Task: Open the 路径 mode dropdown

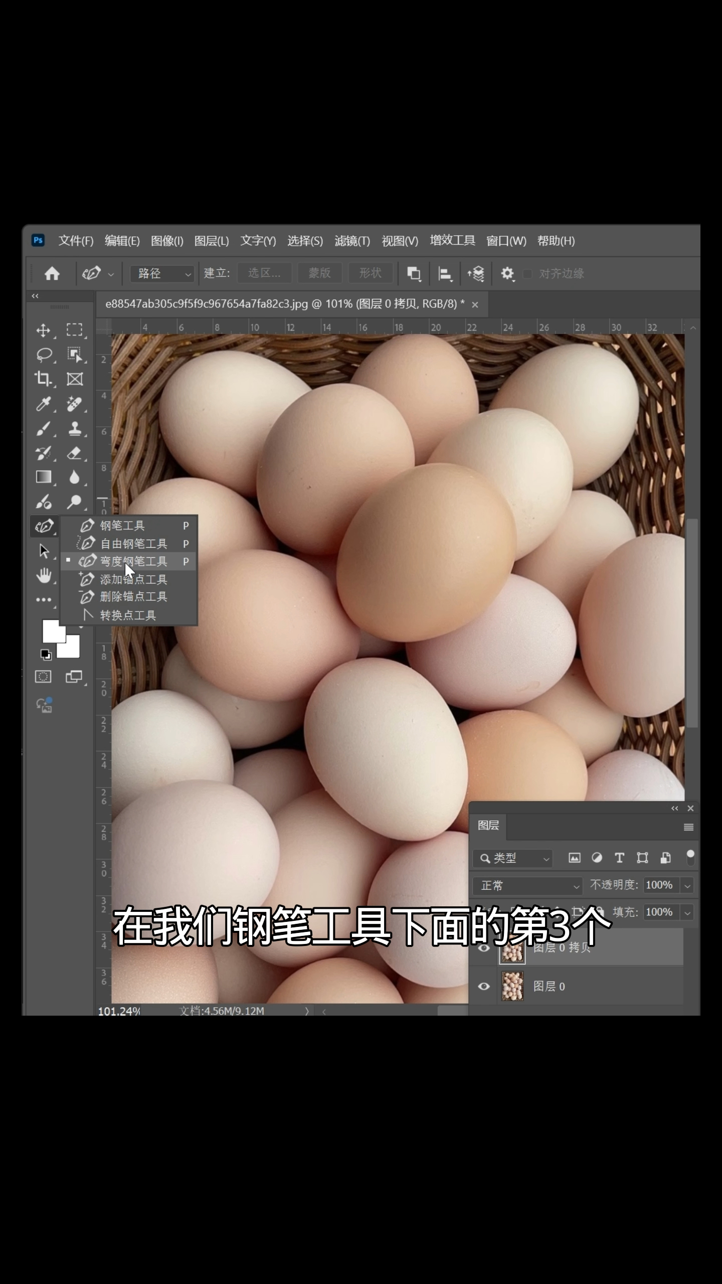Action: (162, 274)
